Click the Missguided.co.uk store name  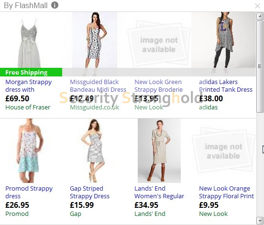pyautogui.click(x=94, y=107)
